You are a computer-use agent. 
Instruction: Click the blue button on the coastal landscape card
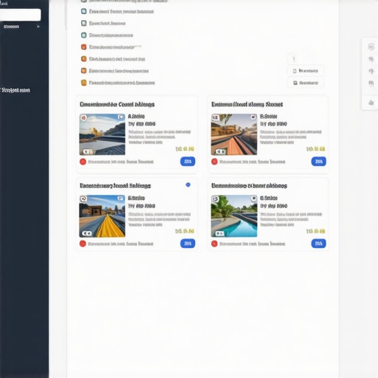pos(188,162)
